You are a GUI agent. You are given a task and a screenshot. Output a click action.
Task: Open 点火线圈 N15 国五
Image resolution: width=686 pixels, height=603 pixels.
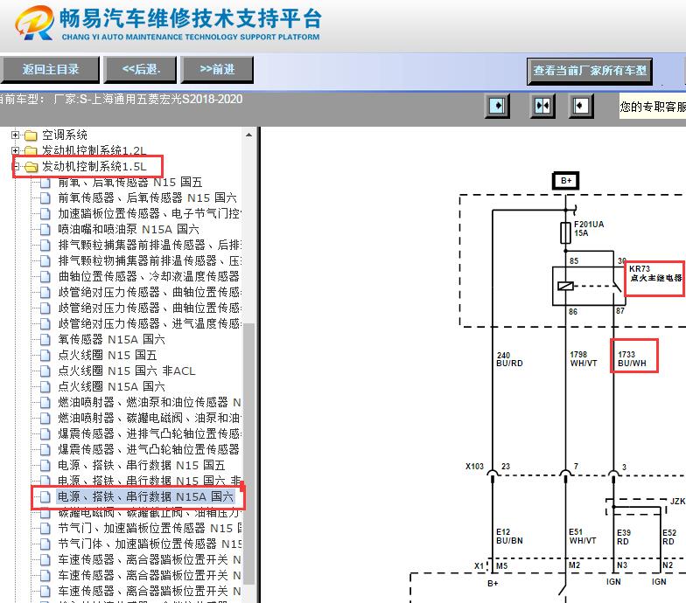(x=107, y=355)
